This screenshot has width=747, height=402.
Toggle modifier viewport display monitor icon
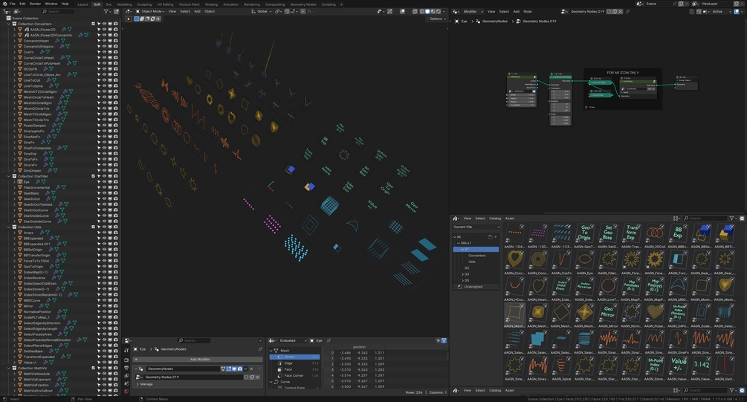234,369
